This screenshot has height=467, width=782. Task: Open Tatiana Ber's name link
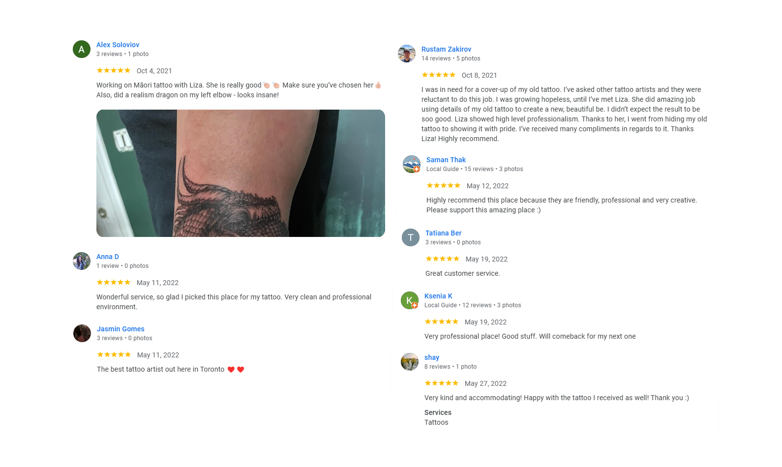click(x=443, y=233)
